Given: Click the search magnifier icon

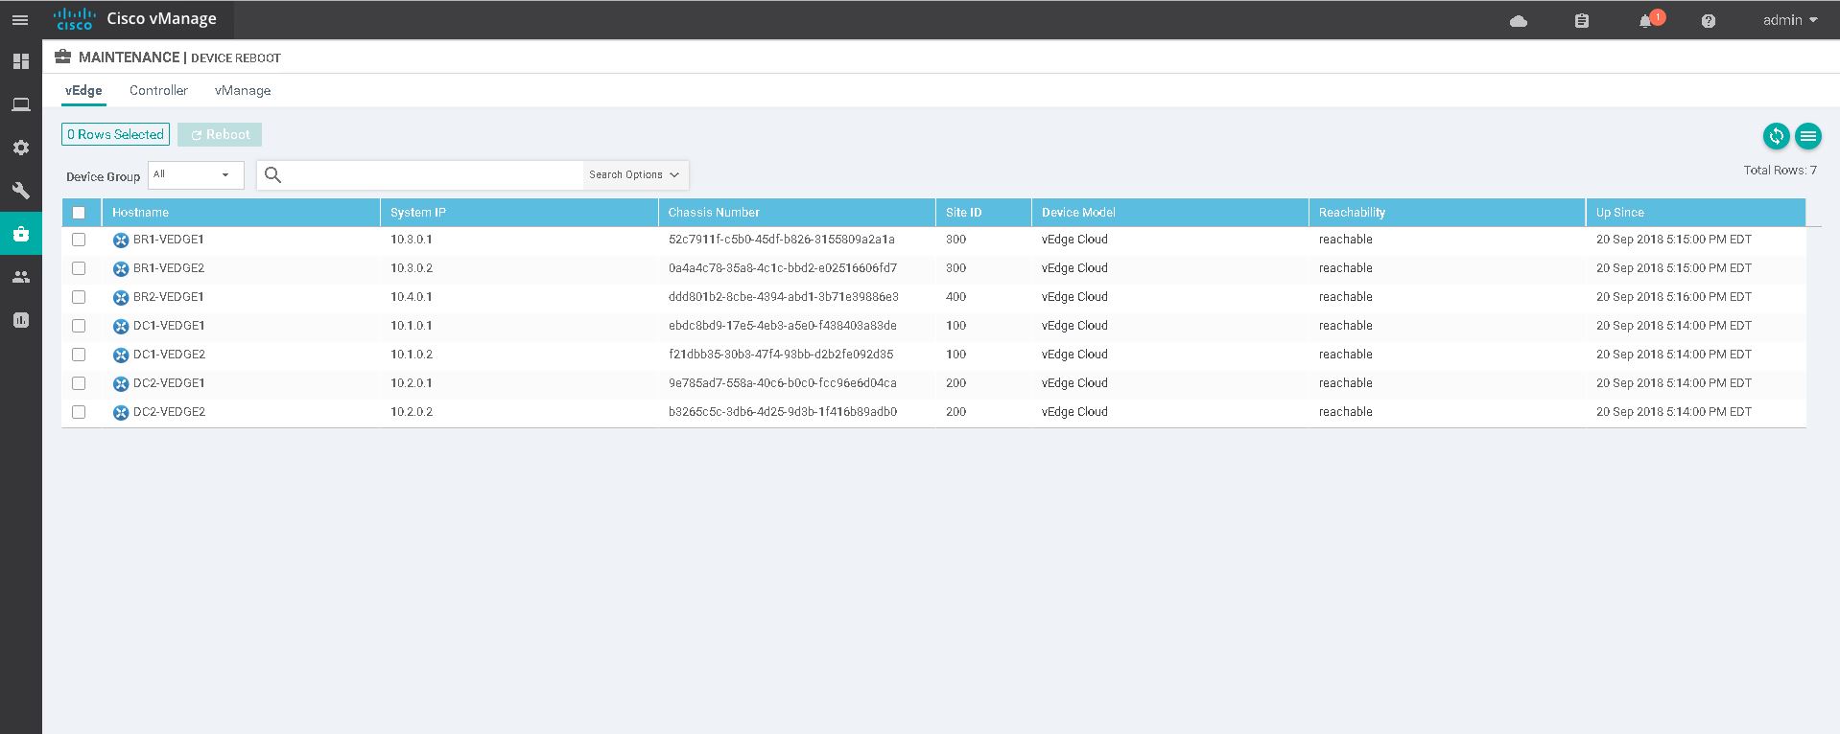Looking at the screenshot, I should click(272, 174).
